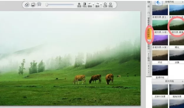Collapse the 影楼风格 section
This screenshot has height=108, width=184.
click(x=183, y=2)
